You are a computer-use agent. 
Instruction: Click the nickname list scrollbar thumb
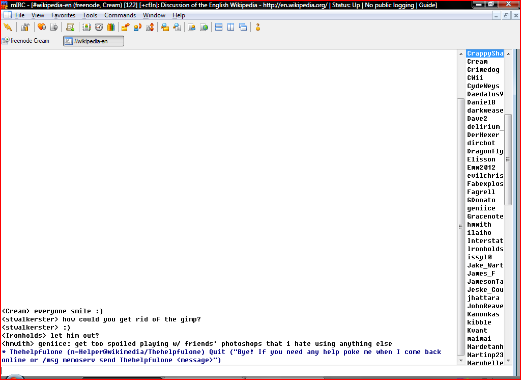[x=508, y=159]
